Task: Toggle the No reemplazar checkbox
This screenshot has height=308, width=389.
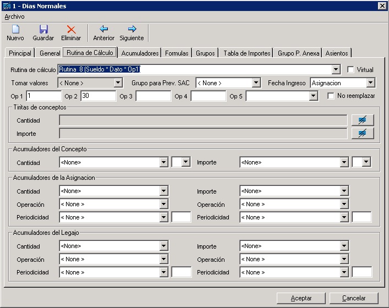Action: pos(331,96)
